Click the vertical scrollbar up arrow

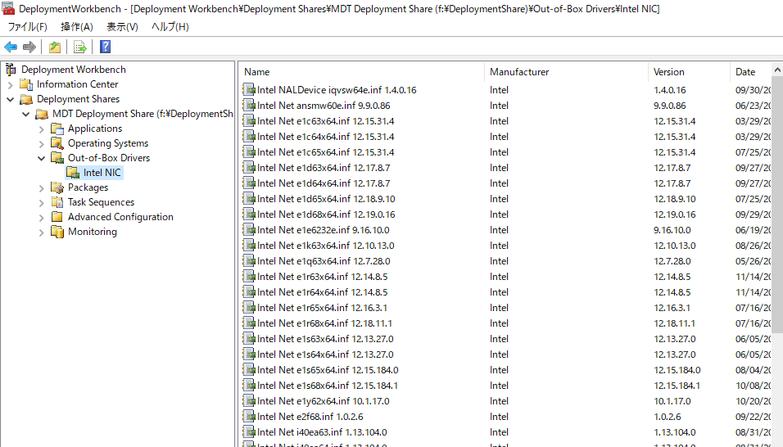coord(777,70)
